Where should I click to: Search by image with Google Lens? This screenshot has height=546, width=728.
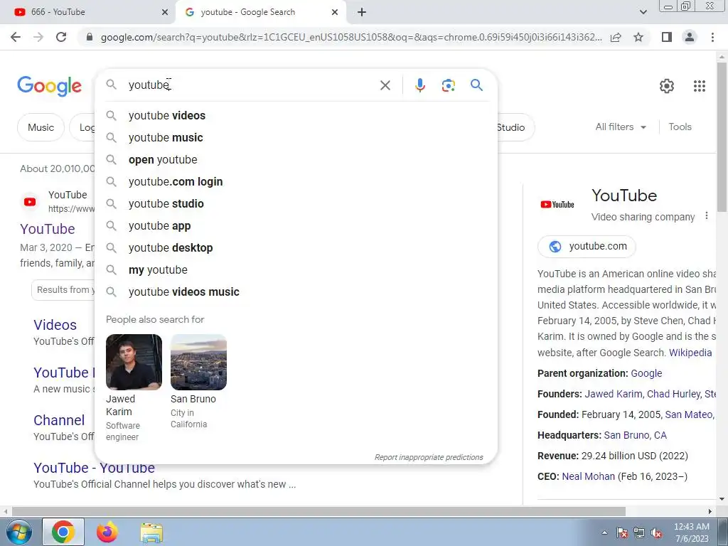click(448, 85)
